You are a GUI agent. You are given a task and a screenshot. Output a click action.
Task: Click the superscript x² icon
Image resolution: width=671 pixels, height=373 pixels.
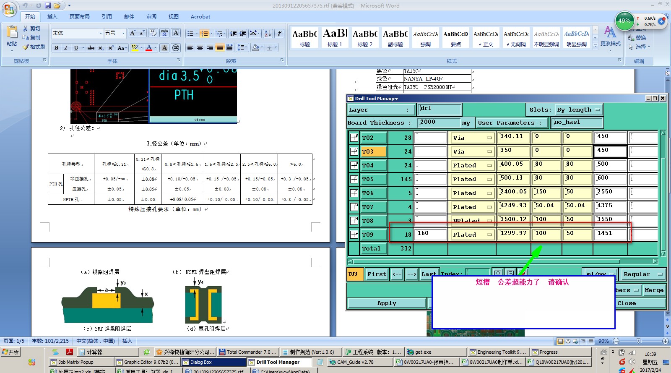tap(111, 48)
